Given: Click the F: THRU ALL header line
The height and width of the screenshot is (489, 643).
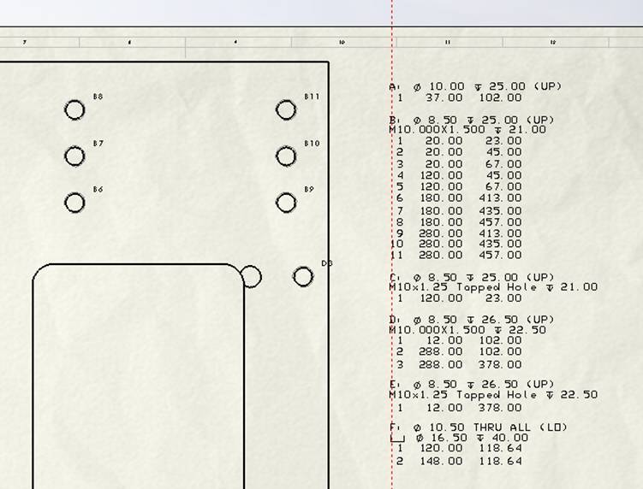Looking at the screenshot, I should 478,427.
